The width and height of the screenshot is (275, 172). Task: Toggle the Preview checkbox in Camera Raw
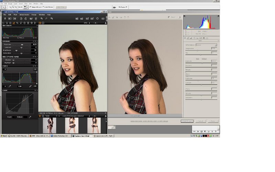coord(169,17)
